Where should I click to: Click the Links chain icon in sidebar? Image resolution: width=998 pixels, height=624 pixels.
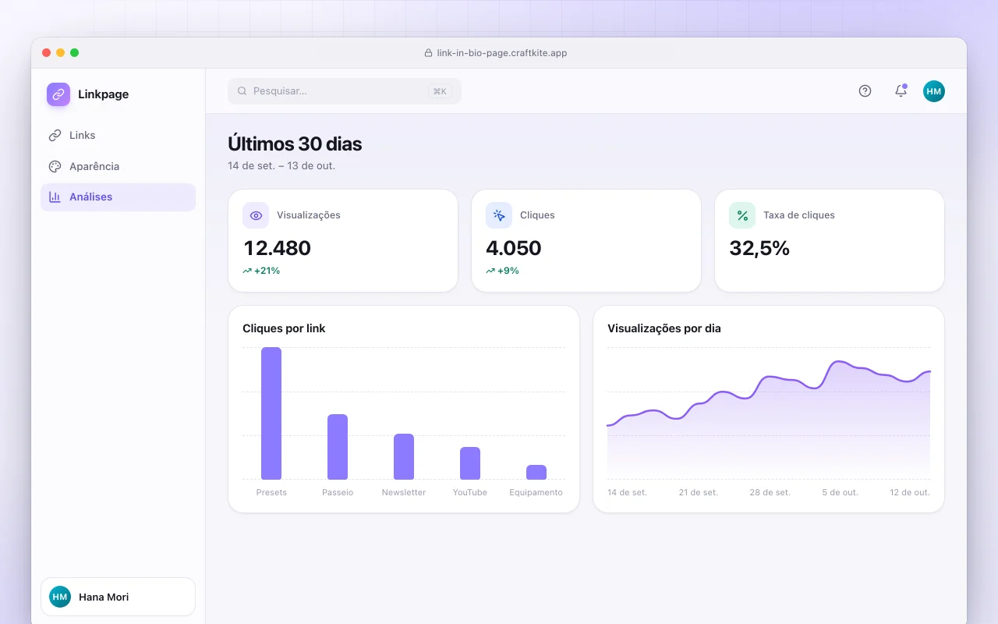(x=55, y=135)
